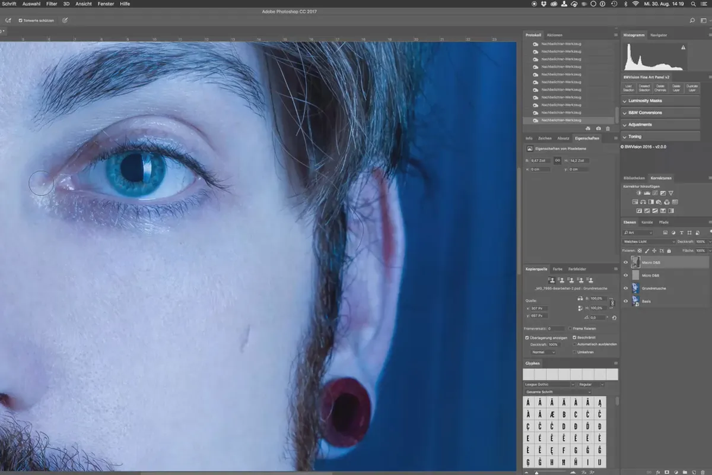Screen dimensions: 712x475
Task: Create new document from current history state
Action: 587,128
